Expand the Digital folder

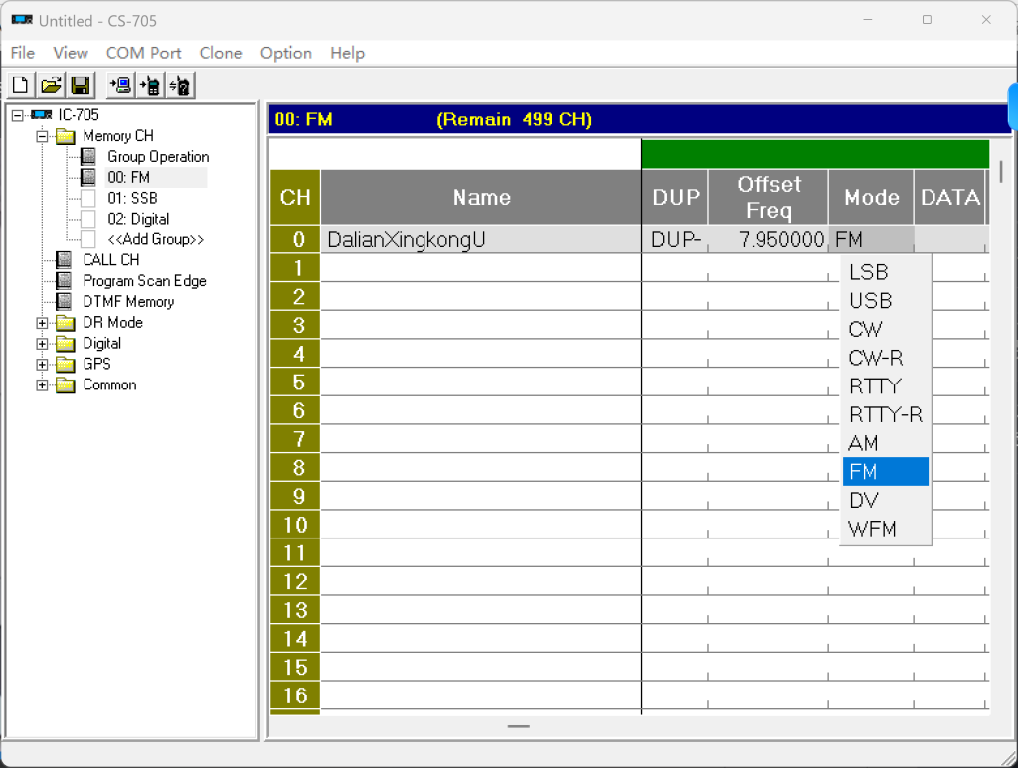pyautogui.click(x=42, y=344)
